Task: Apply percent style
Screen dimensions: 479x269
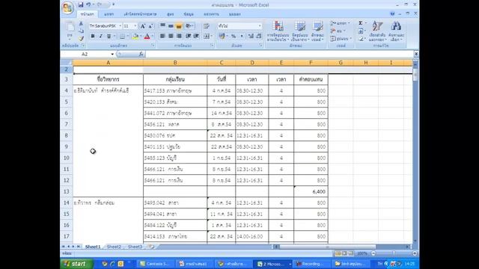Action: pyautogui.click(x=234, y=37)
